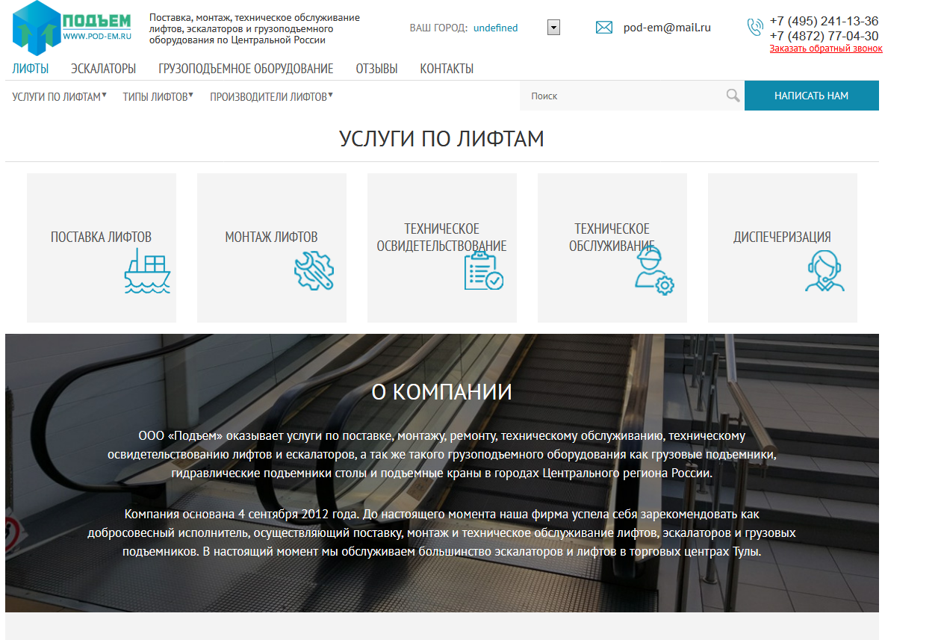Click the О компании heading
This screenshot has width=944, height=640.
coord(441,392)
